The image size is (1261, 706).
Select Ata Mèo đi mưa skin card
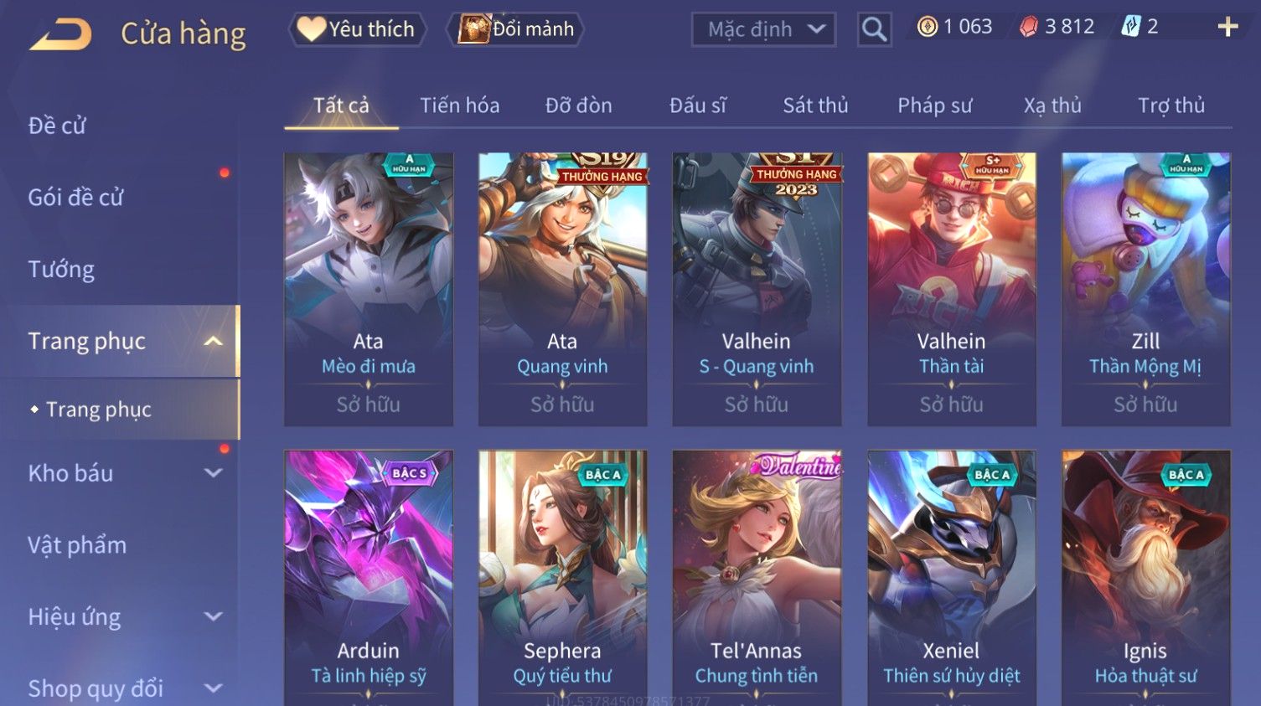[x=369, y=289]
